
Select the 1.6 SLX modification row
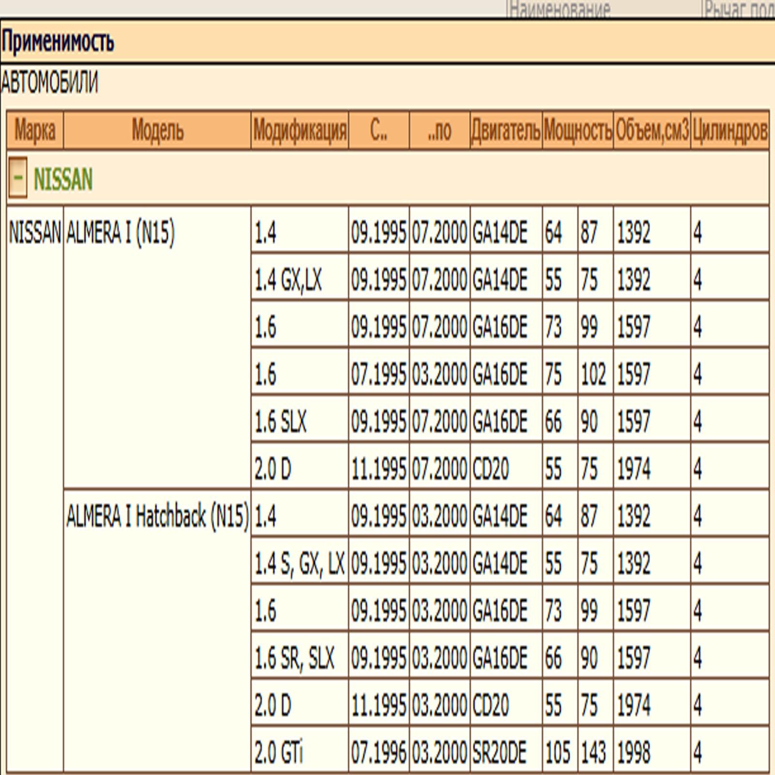(x=281, y=421)
